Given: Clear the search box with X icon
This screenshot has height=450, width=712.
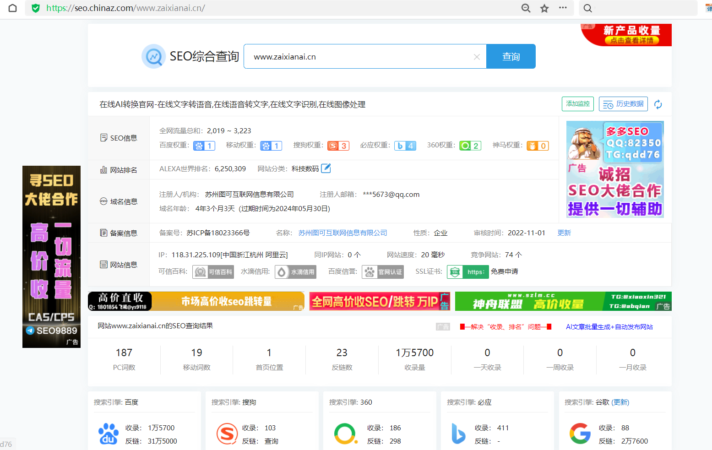Looking at the screenshot, I should click(x=477, y=57).
